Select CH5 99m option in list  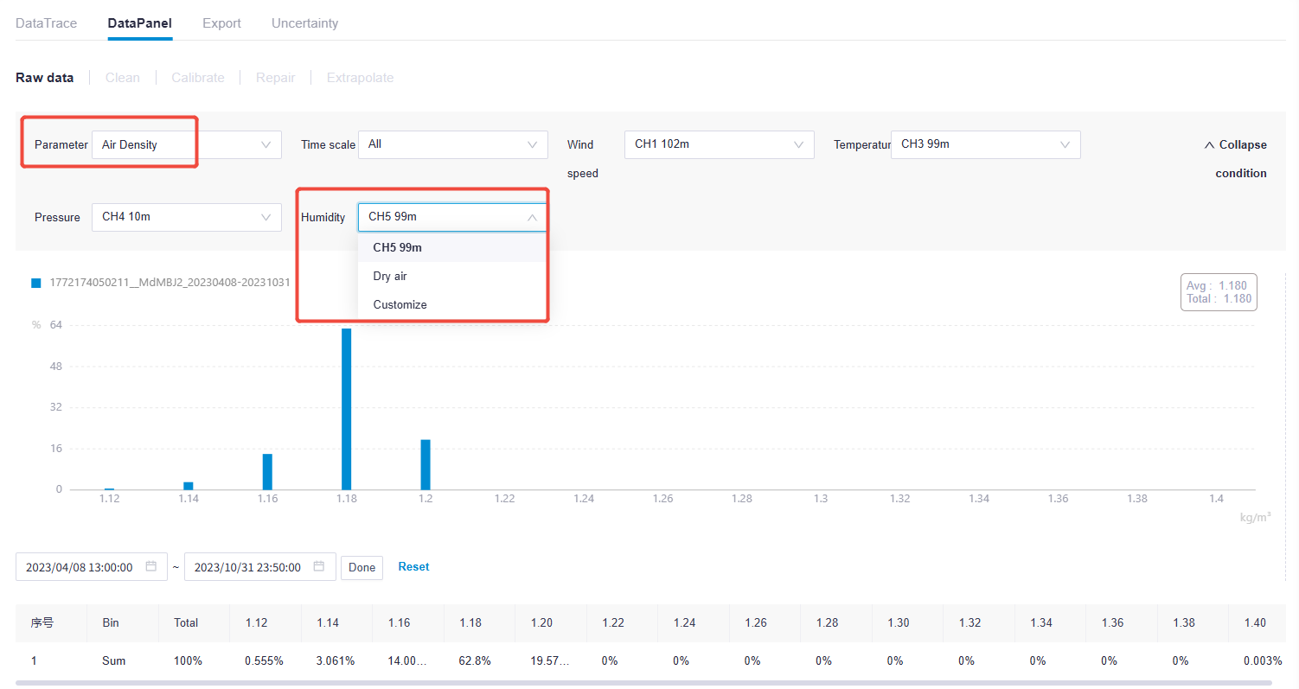[x=397, y=247]
